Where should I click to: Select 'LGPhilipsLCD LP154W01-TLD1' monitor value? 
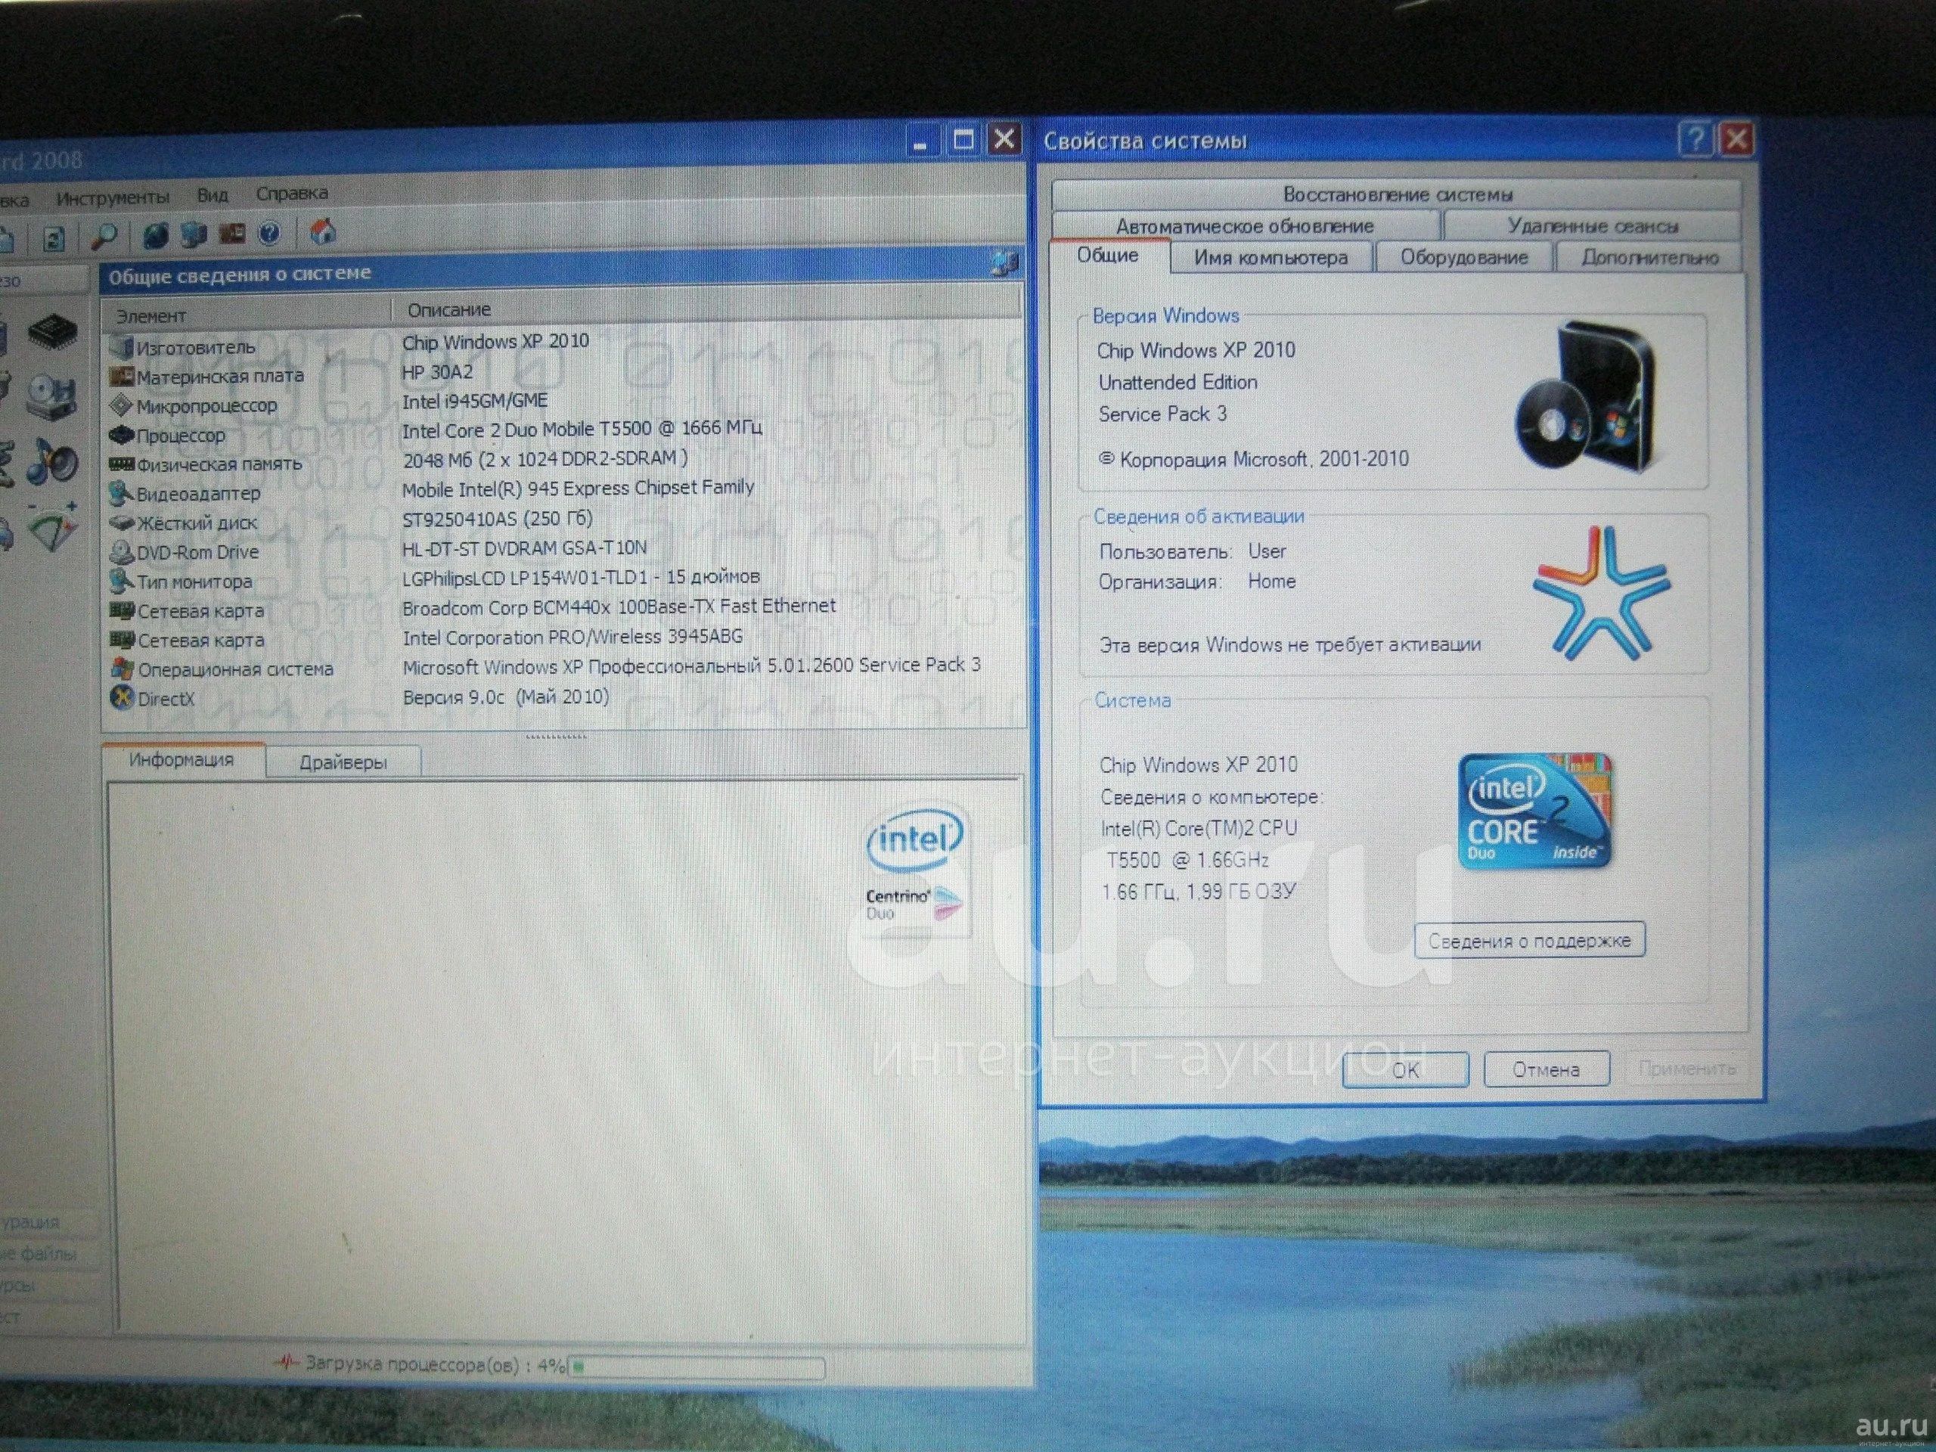click(x=580, y=578)
